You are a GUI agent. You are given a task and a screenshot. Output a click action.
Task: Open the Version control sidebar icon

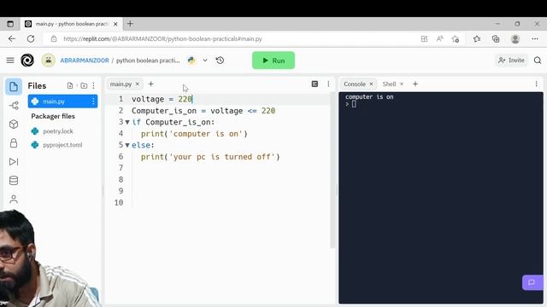point(14,106)
